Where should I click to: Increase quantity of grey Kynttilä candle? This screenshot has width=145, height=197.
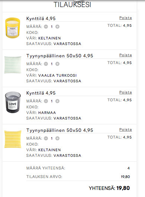pos(58,101)
